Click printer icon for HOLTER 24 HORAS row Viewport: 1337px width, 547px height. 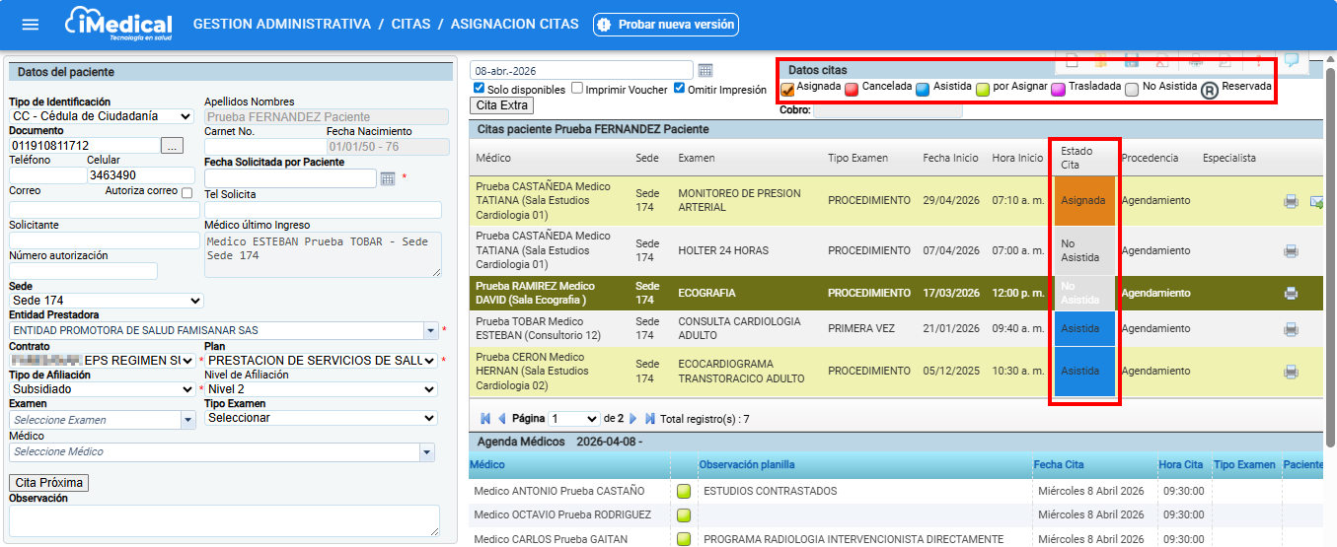click(x=1291, y=251)
